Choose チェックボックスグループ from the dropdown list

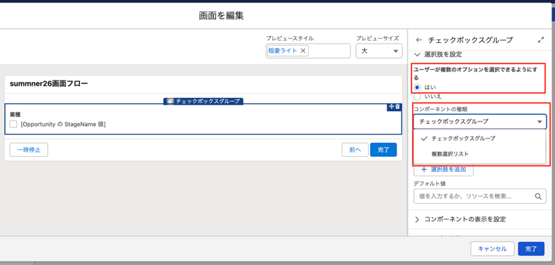463,138
